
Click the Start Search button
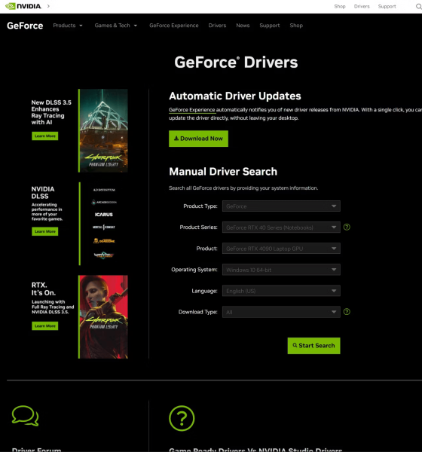pos(313,346)
